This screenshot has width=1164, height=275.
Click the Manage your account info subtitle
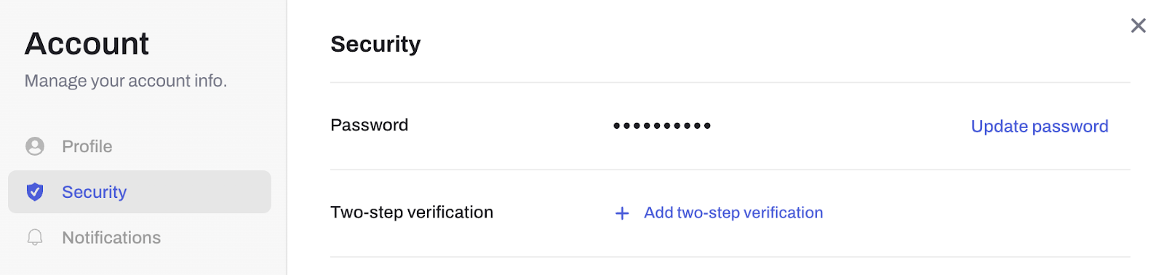126,81
